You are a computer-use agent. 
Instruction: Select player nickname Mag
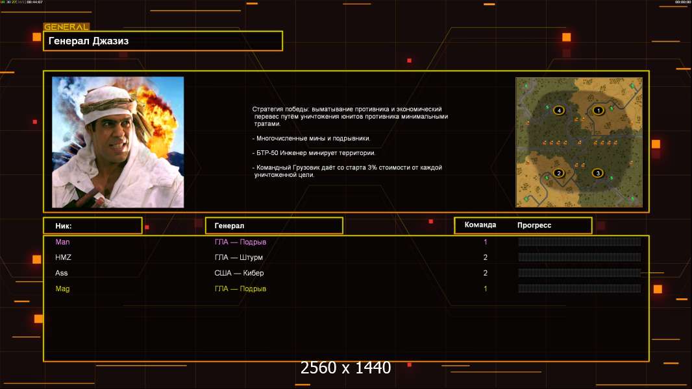click(62, 289)
